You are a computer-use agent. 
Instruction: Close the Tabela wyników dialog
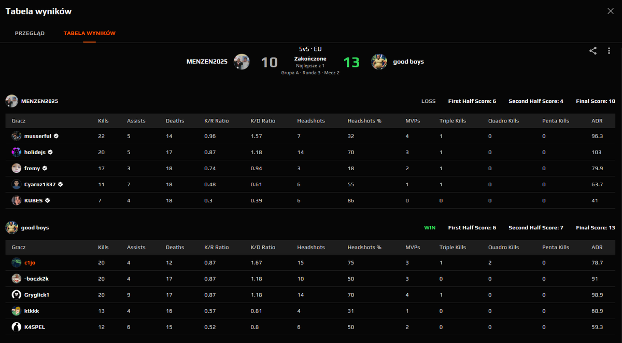coord(611,11)
